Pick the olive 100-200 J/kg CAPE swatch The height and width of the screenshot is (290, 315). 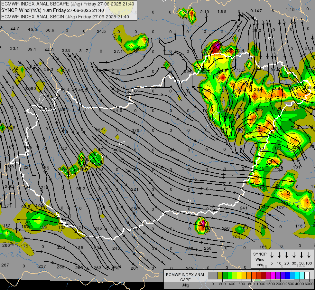[220, 275]
